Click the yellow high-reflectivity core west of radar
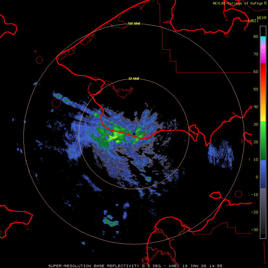 tap(114, 137)
